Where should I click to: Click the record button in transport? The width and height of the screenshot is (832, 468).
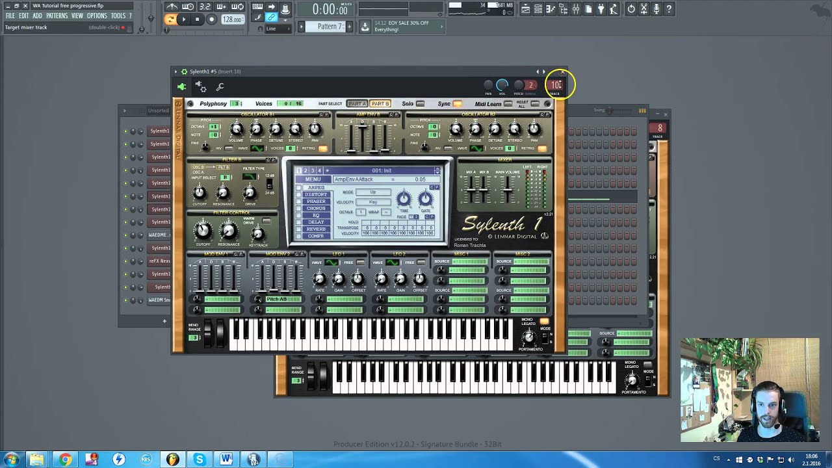[x=211, y=19]
